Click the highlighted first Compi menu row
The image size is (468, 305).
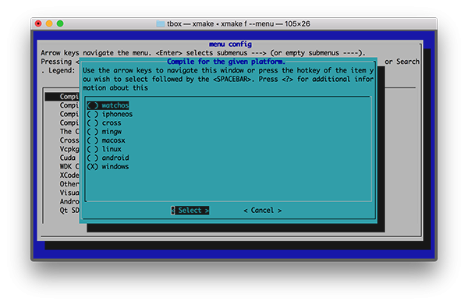click(62, 97)
